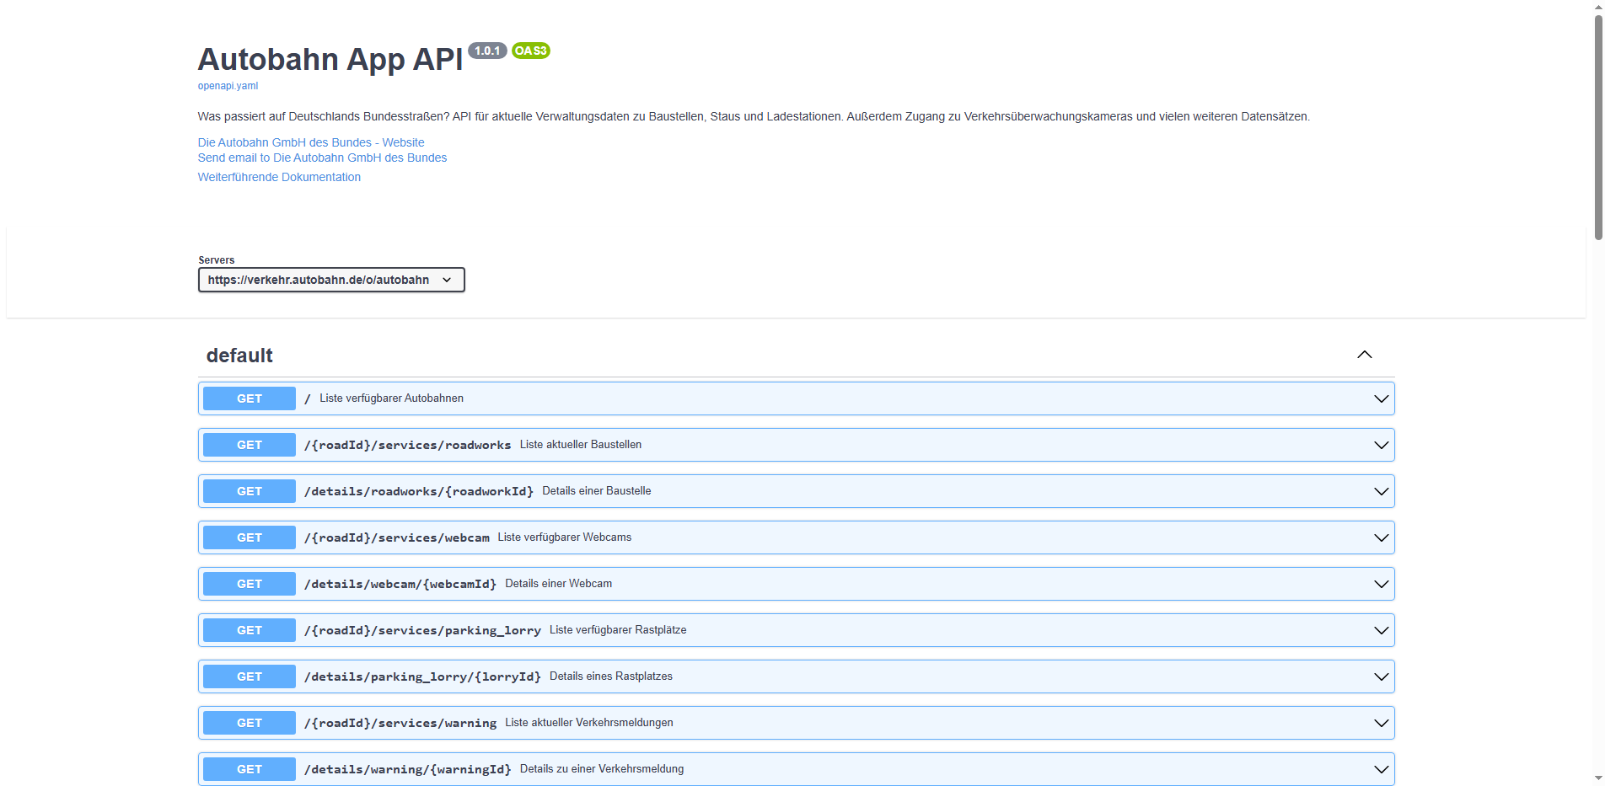Expand the /details/roadworks/{roadworkId} endpoint
1605x786 pixels.
[x=1381, y=490]
